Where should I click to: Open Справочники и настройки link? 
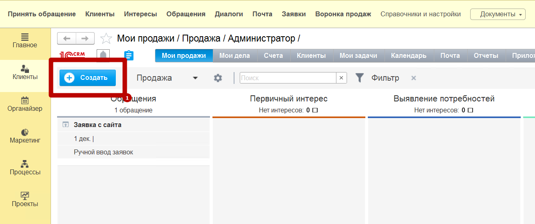pyautogui.click(x=420, y=14)
